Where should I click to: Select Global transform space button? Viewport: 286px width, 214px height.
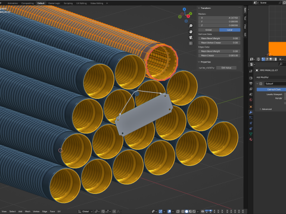pos(209,30)
